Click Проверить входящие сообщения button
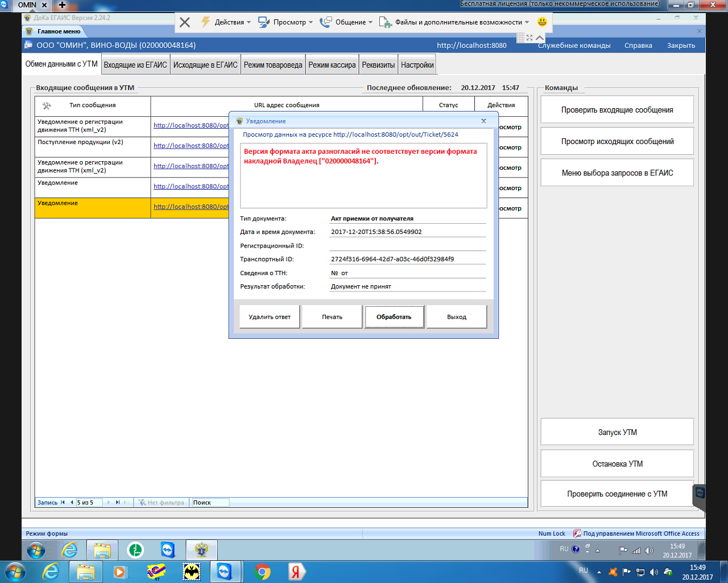Viewport: 728px width, 583px height. (x=617, y=110)
